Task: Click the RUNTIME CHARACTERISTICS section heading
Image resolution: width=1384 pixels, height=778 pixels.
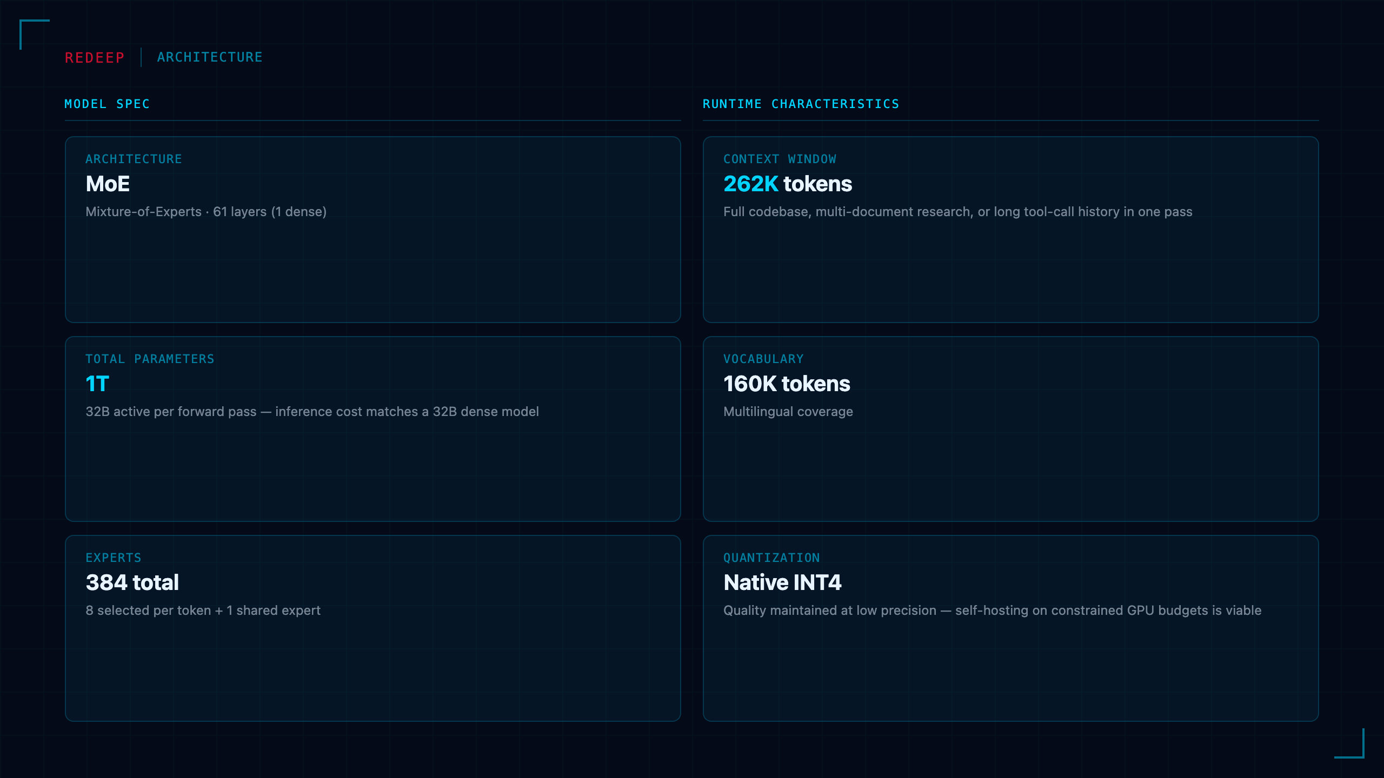Action: coord(801,104)
